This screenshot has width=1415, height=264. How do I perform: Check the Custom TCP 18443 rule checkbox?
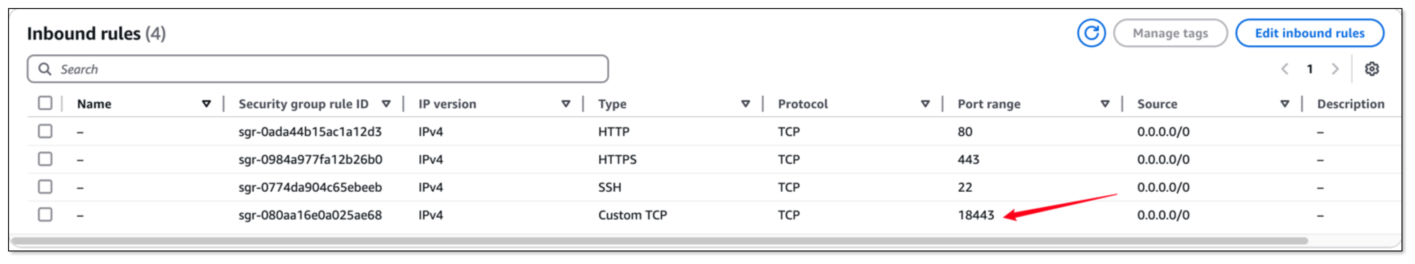tap(44, 215)
